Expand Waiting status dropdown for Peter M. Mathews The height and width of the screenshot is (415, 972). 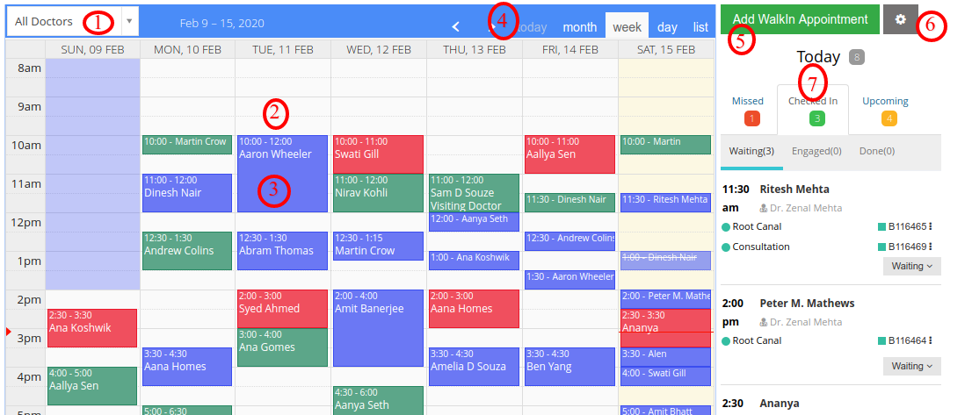click(x=912, y=366)
